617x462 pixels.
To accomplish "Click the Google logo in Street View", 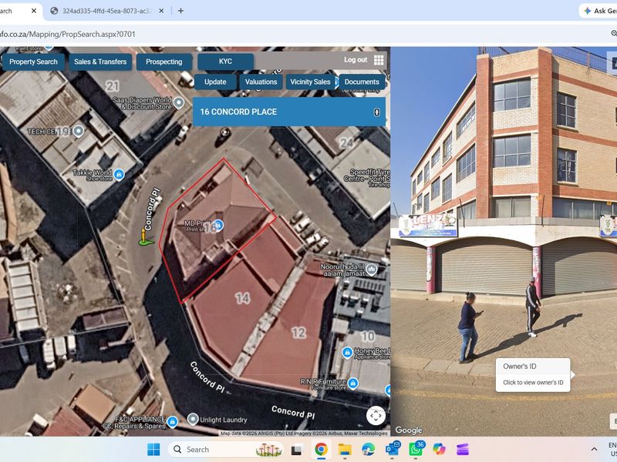I will 409,430.
